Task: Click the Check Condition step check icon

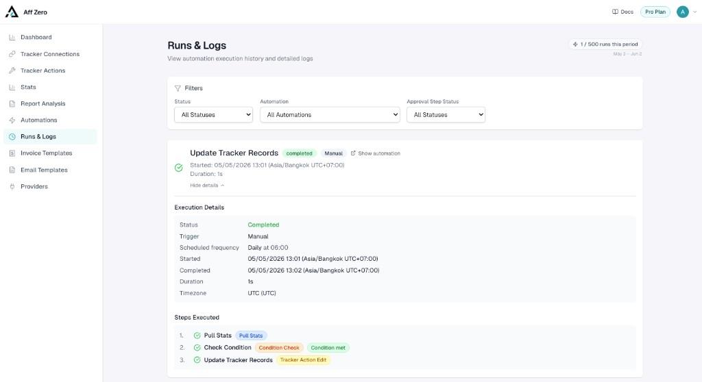Action: coord(197,348)
